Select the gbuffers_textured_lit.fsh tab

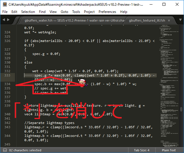coord(147,20)
